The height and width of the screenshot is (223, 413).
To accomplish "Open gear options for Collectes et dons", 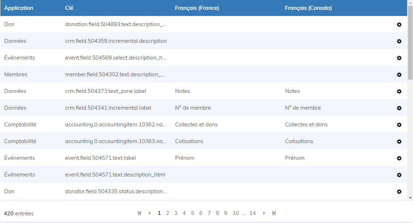I will 399,125.
